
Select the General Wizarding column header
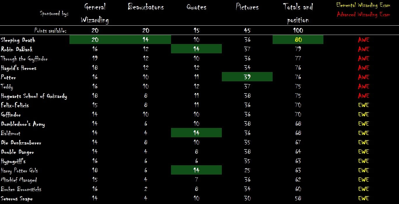tap(95, 13)
